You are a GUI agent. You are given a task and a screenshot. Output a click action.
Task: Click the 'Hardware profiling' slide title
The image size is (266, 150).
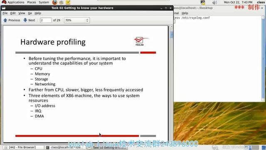point(53,42)
